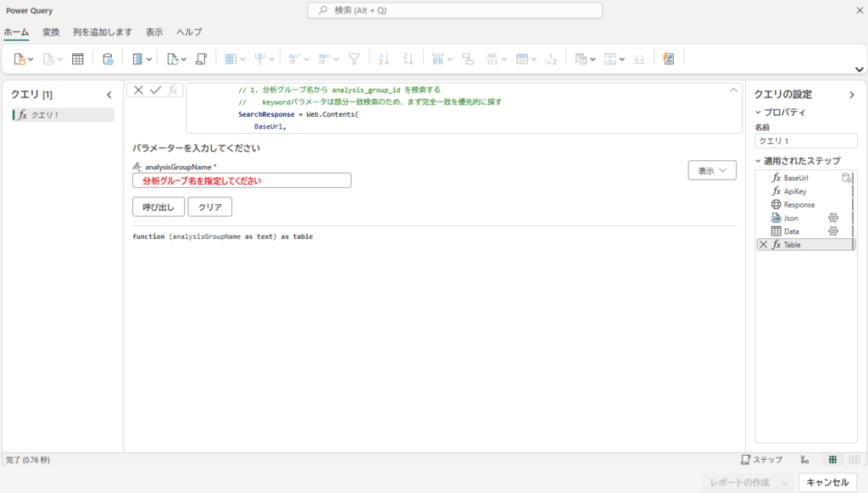Image resolution: width=868 pixels, height=493 pixels.
Task: Click the ABC 123 Data Type icon
Action: pyautogui.click(x=492, y=58)
